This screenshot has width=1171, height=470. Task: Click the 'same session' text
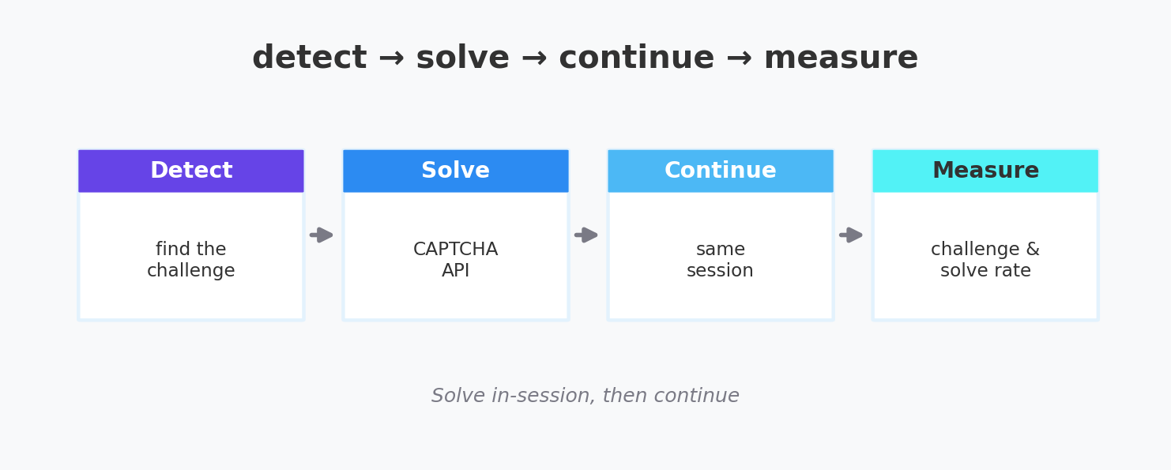pos(721,260)
